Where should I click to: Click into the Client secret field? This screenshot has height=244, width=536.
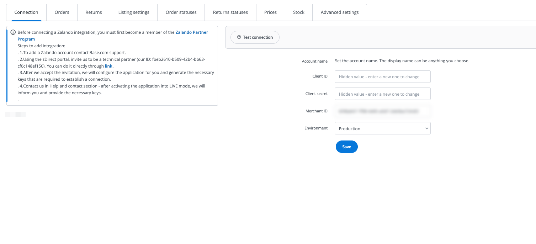[382, 94]
